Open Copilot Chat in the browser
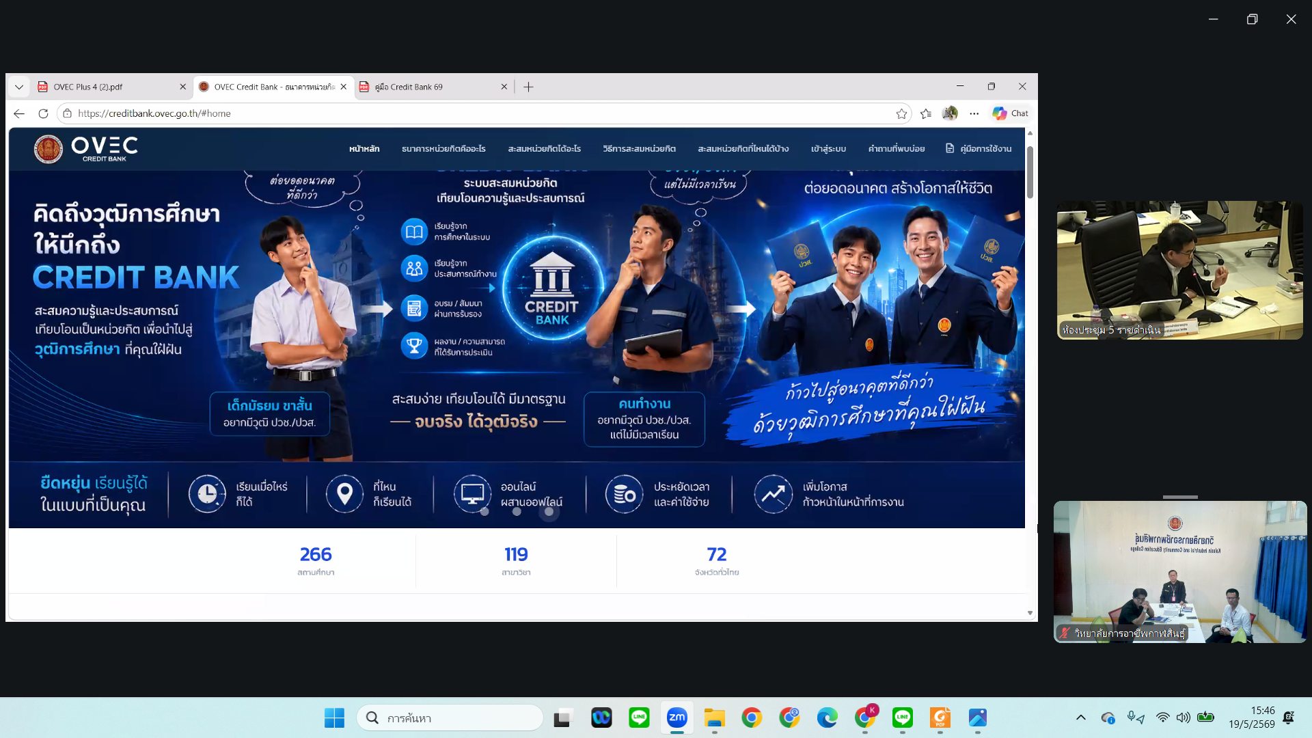 [1011, 113]
